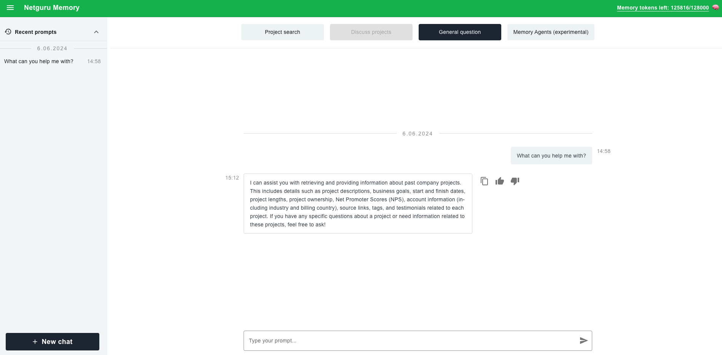Image resolution: width=722 pixels, height=355 pixels.
Task: Give the response a thumbs up
Action: [x=500, y=181]
